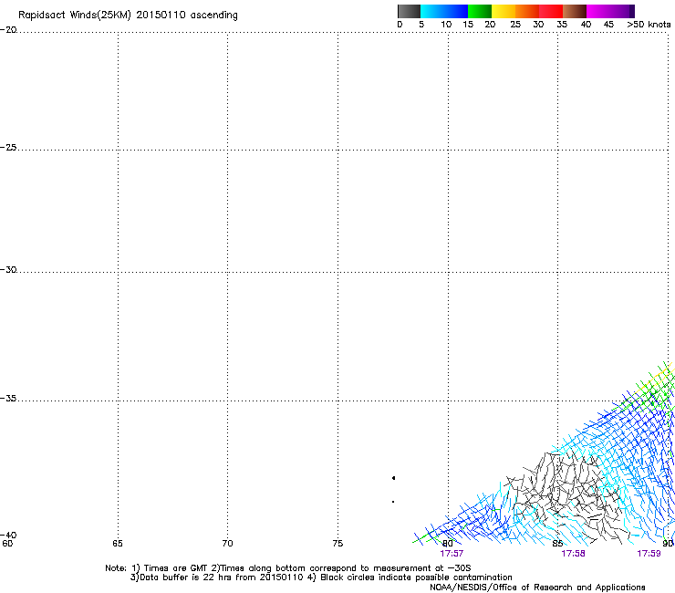675x593 pixels.
Task: Click the upper black contamination circle
Action: (393, 478)
